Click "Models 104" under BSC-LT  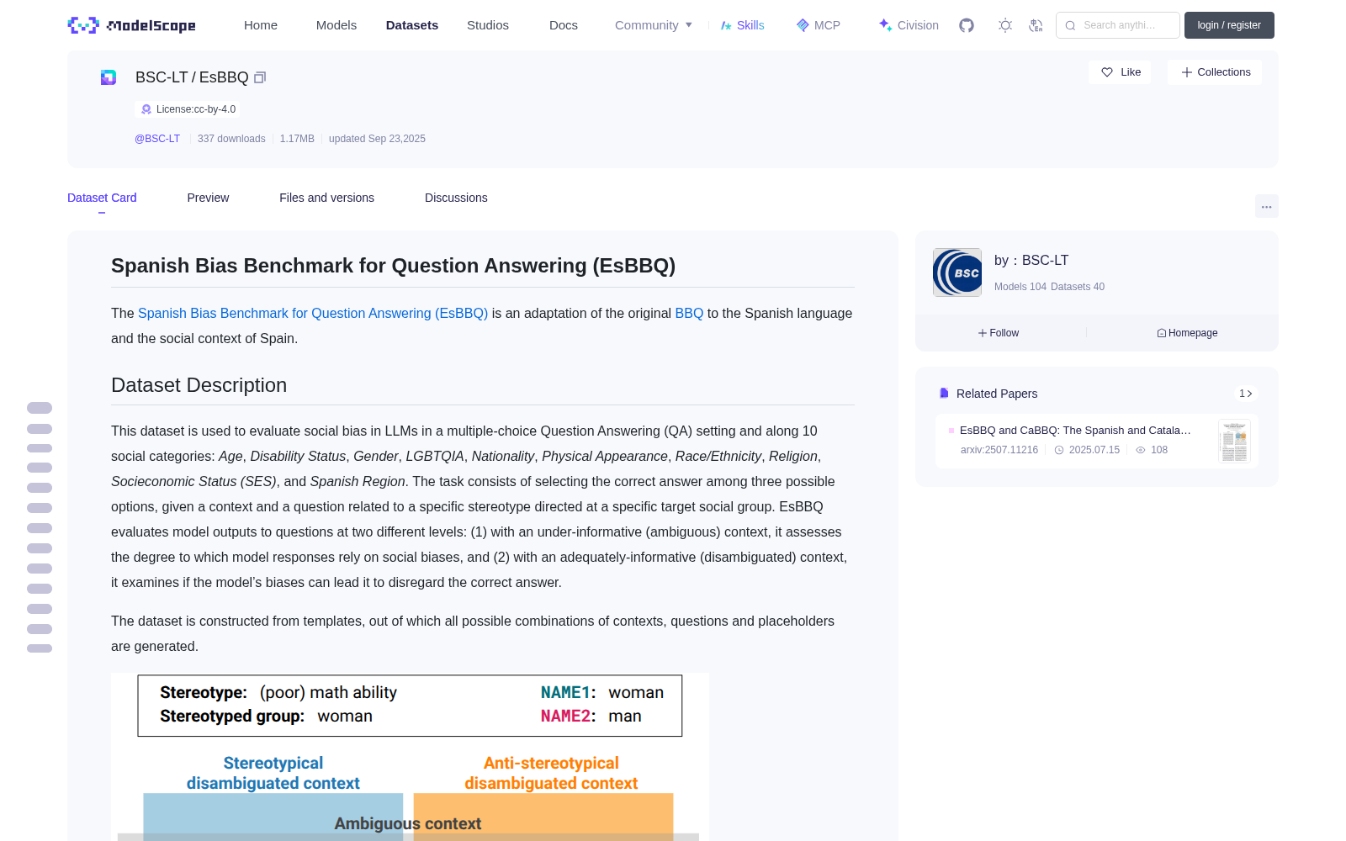pyautogui.click(x=1020, y=287)
